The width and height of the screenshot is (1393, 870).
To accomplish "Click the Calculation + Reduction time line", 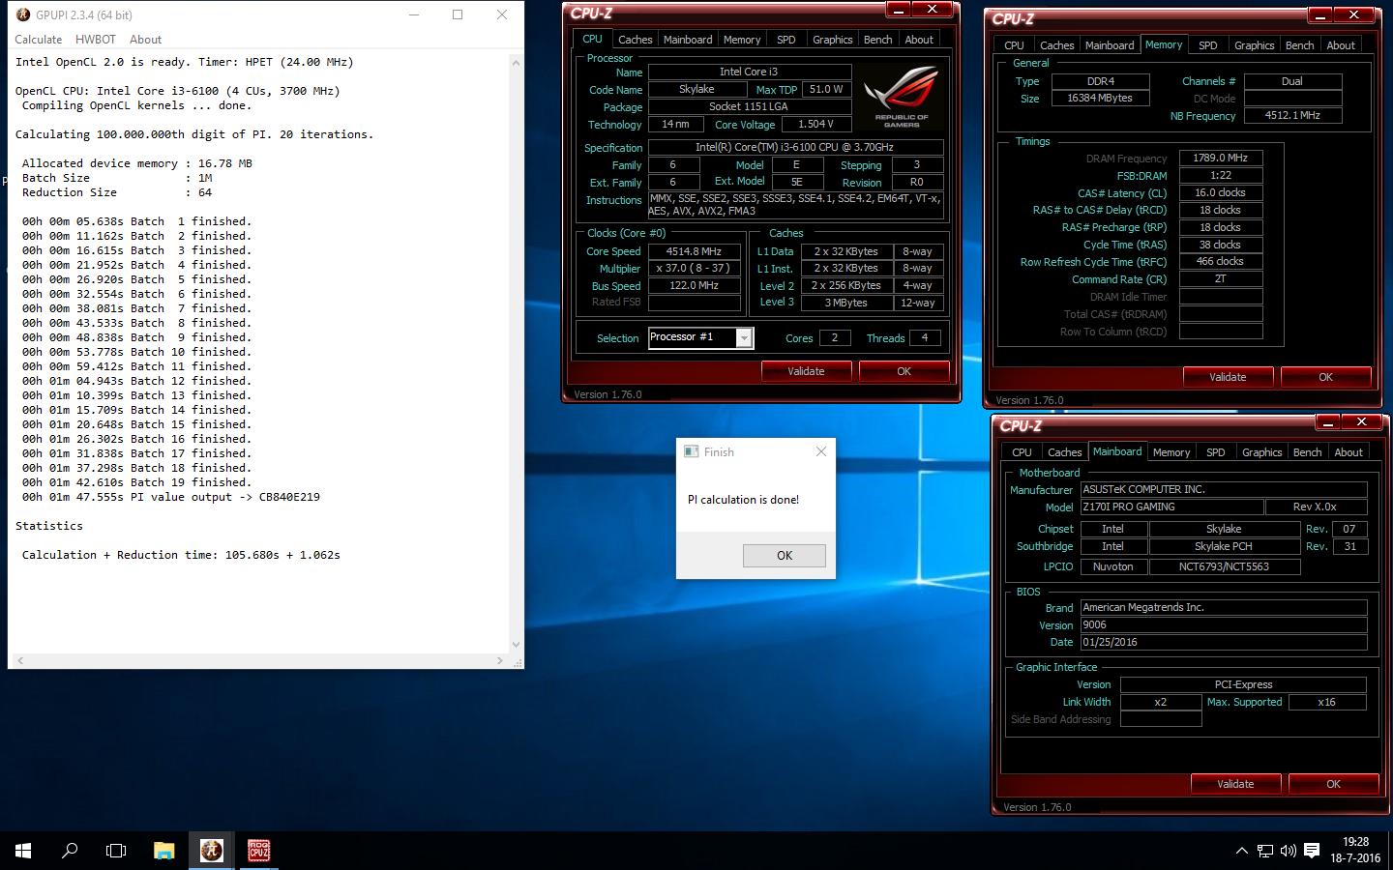I will point(181,555).
